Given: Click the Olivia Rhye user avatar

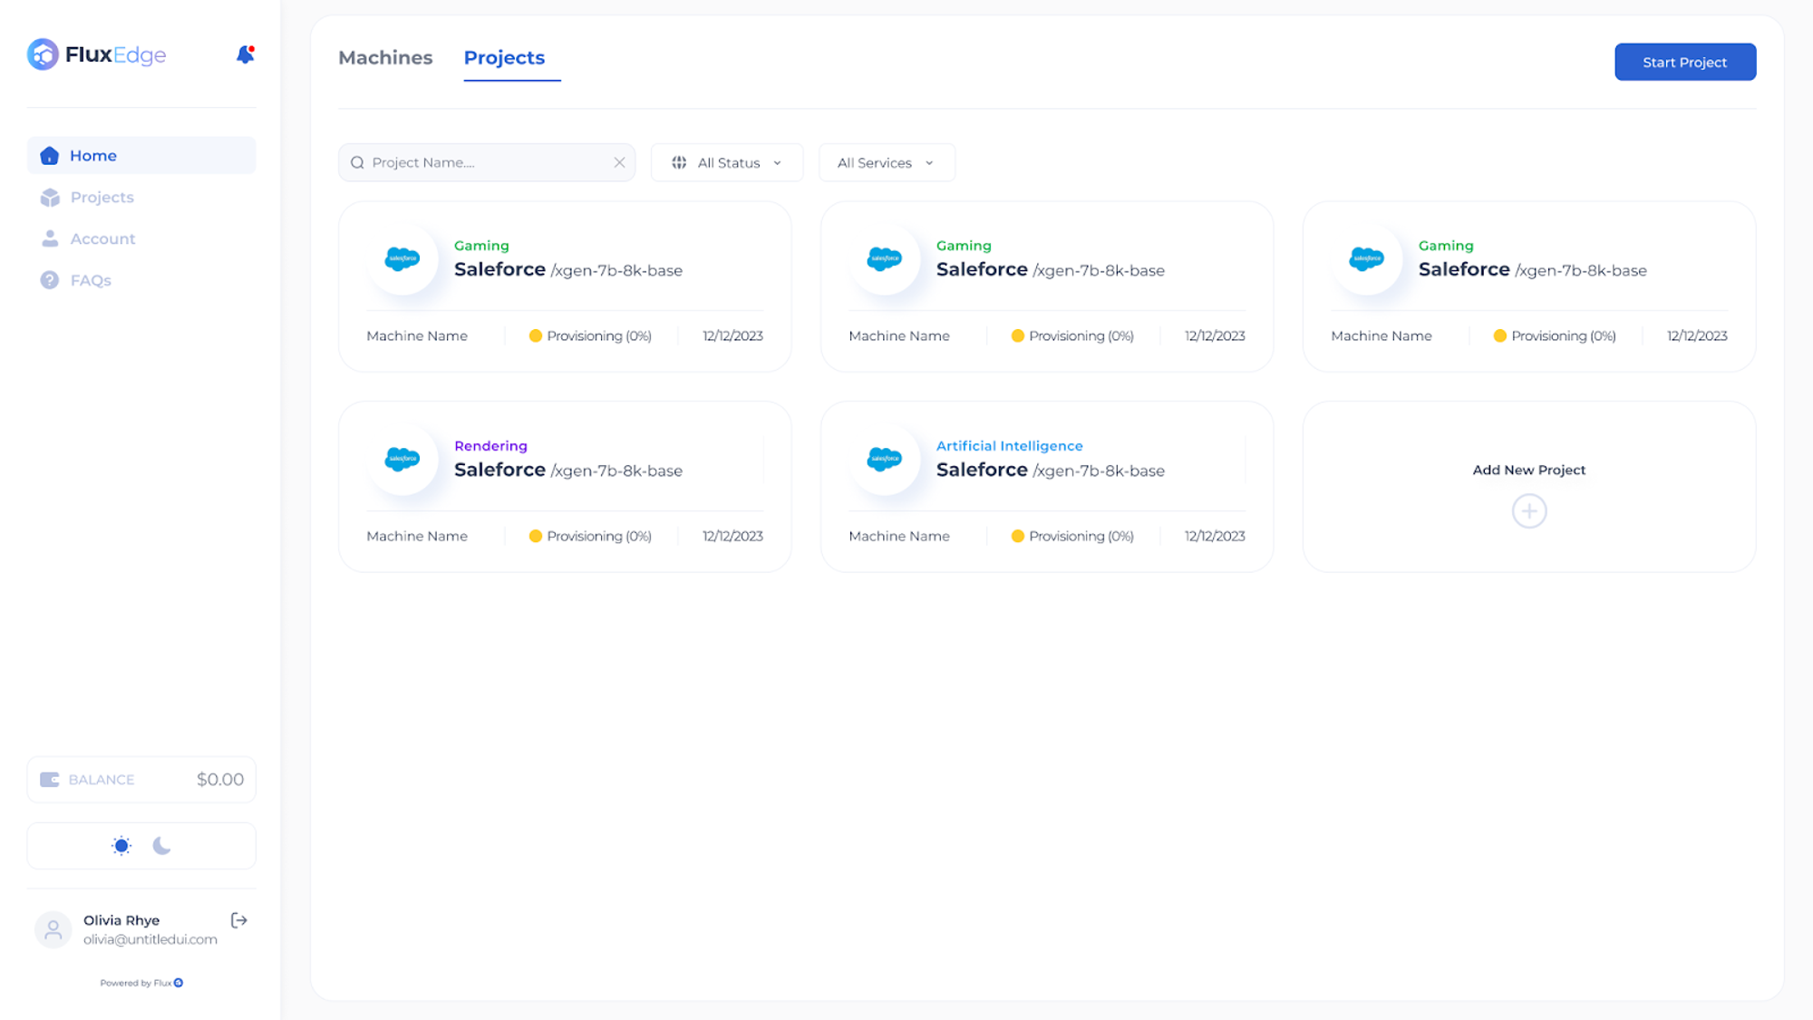Looking at the screenshot, I should 53,929.
